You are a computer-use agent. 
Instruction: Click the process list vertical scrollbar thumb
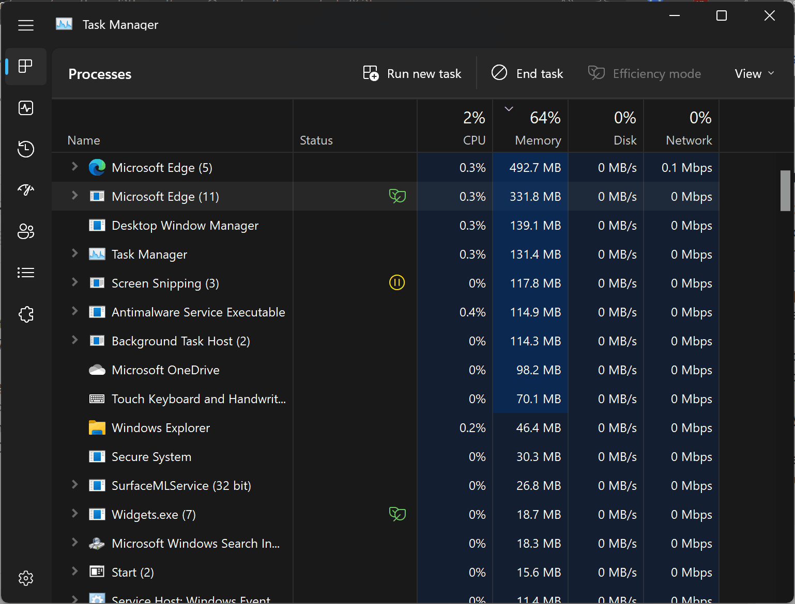click(x=785, y=190)
